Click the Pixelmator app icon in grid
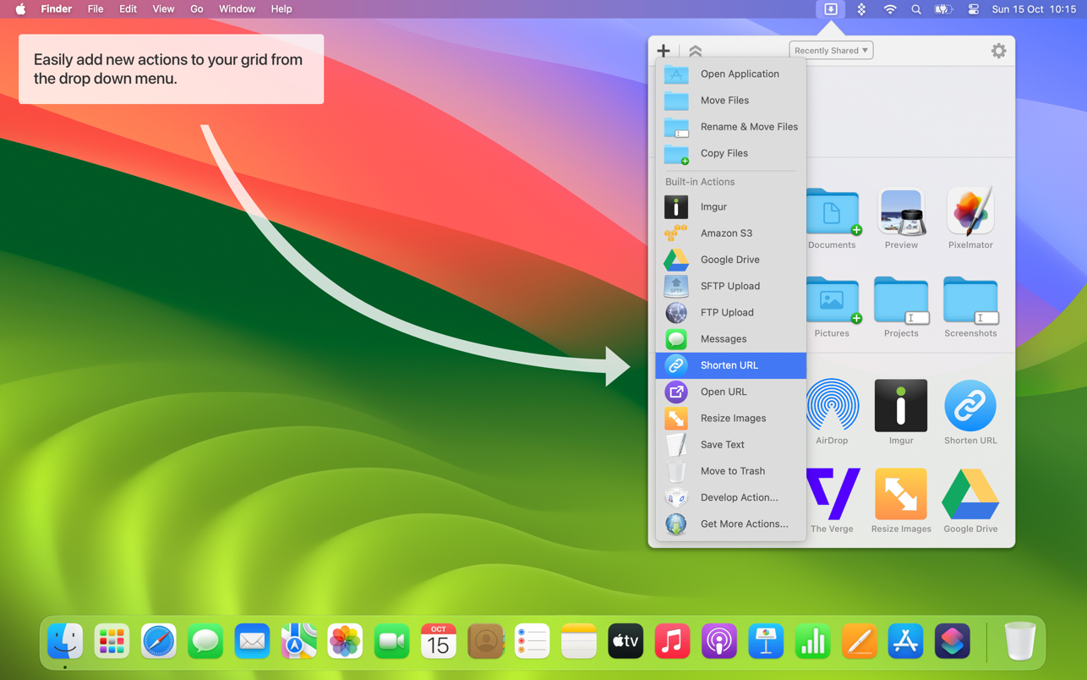The width and height of the screenshot is (1087, 680). [x=970, y=211]
